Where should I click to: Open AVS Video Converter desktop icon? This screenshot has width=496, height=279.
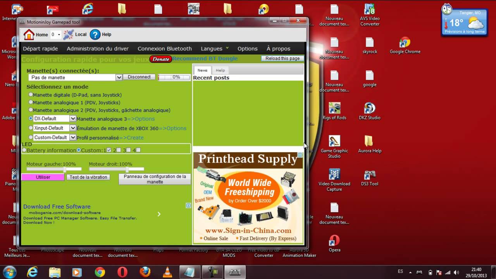370,15
